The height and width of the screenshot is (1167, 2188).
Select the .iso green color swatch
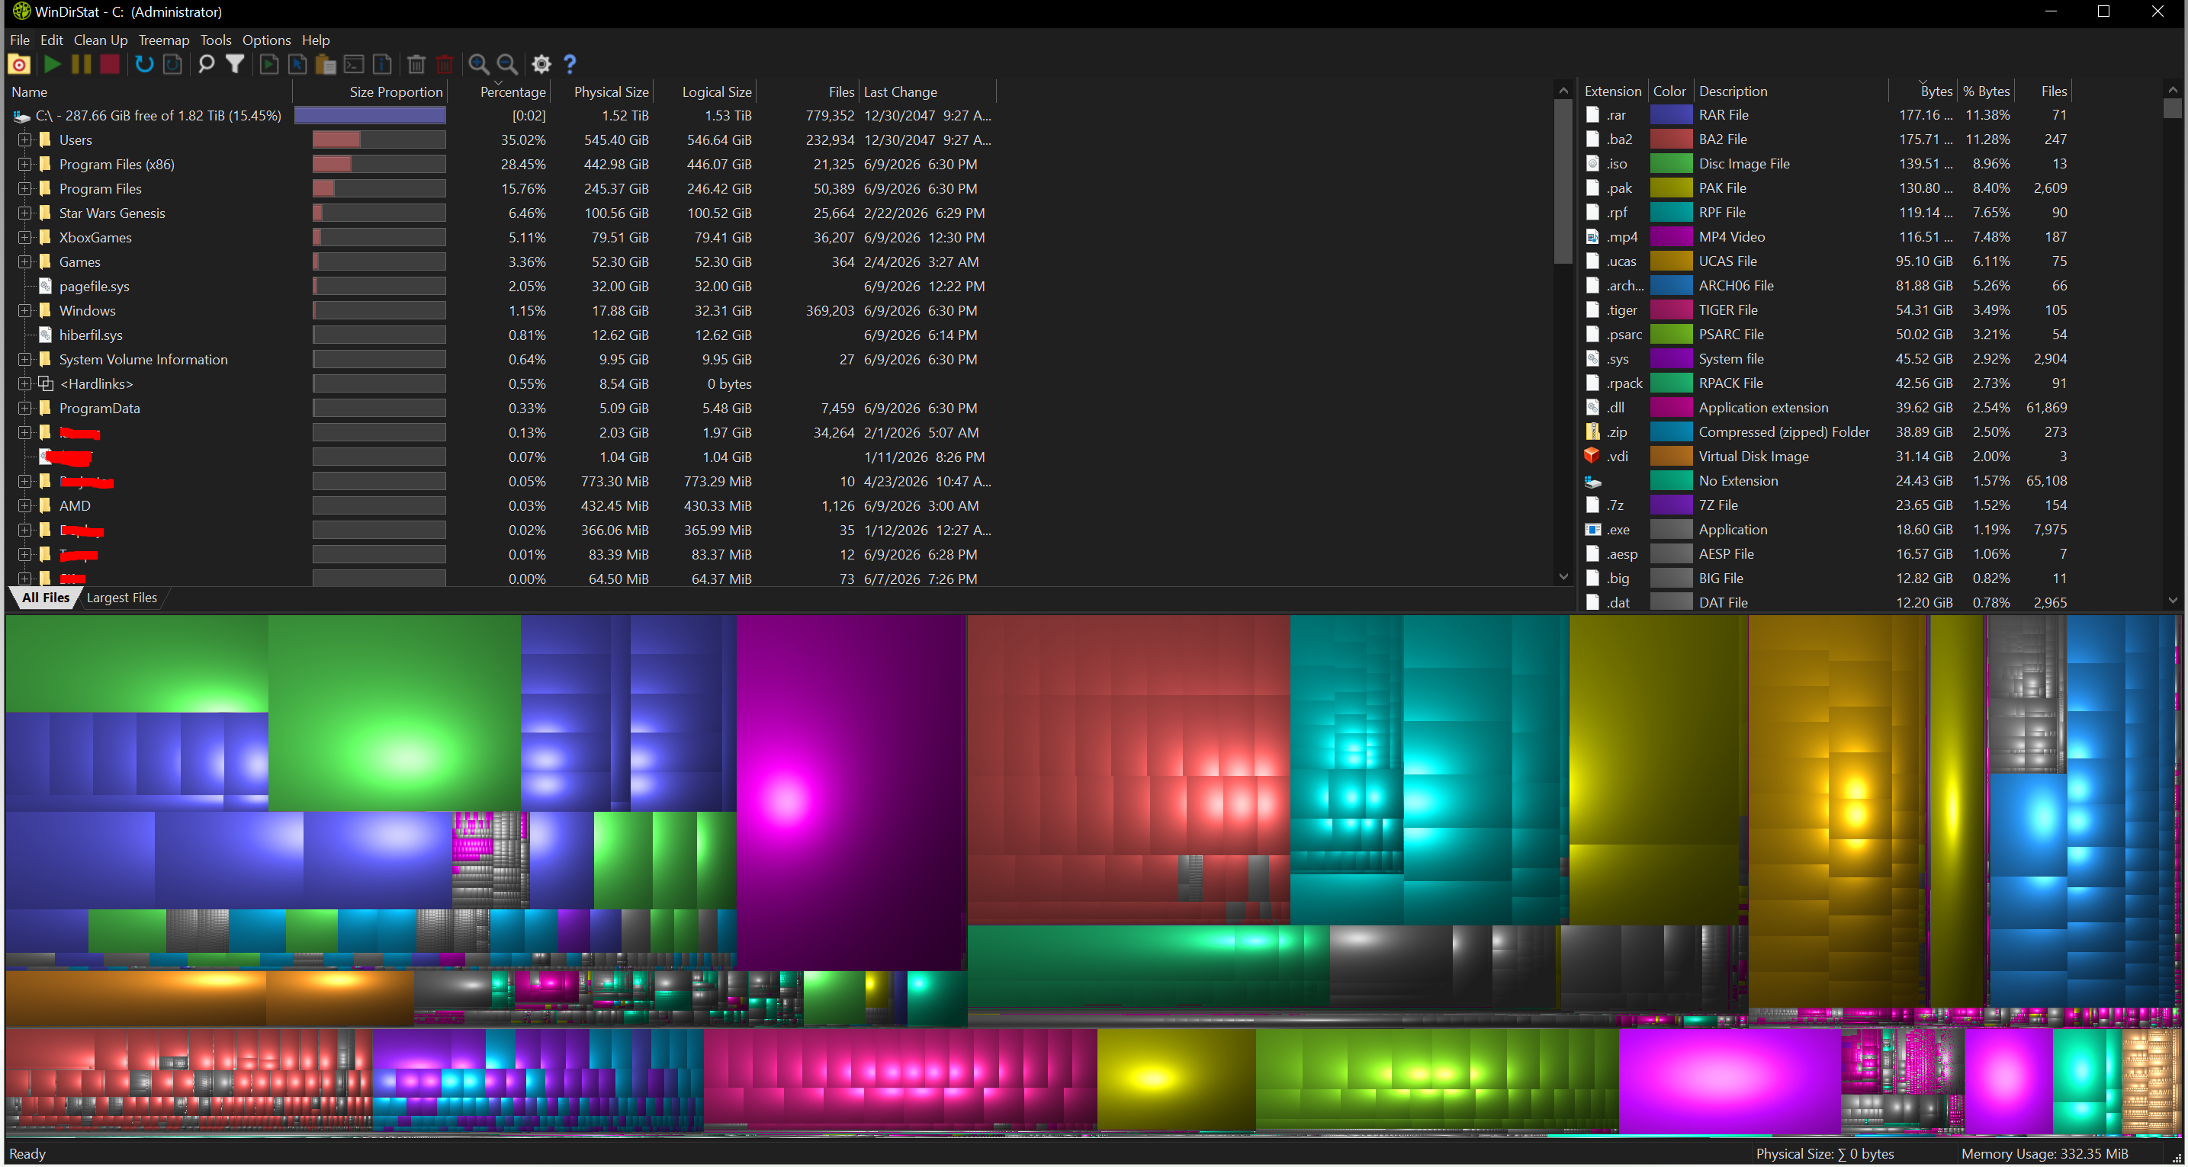pos(1671,164)
